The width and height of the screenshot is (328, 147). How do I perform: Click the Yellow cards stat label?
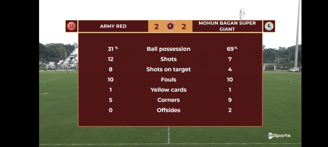pyautogui.click(x=168, y=90)
